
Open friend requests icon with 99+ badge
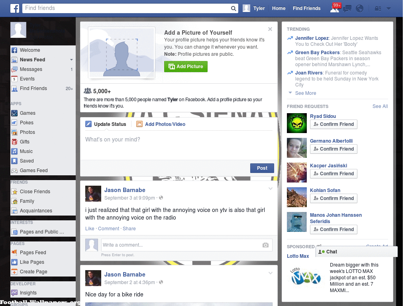[335, 8]
